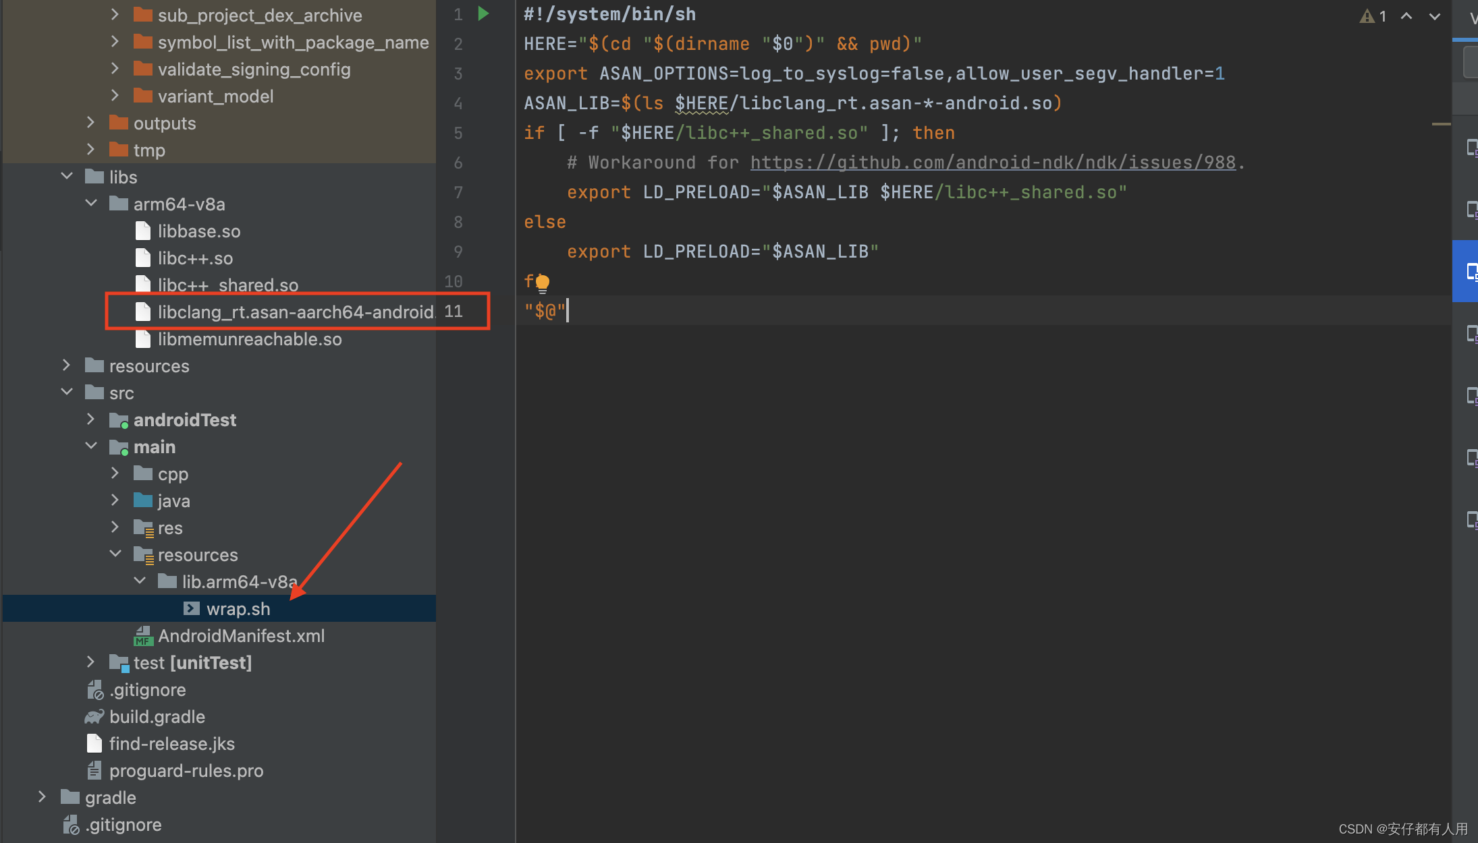This screenshot has width=1478, height=843.
Task: Open the yellow lightbulb quick-fix on line 10
Action: pyautogui.click(x=542, y=283)
